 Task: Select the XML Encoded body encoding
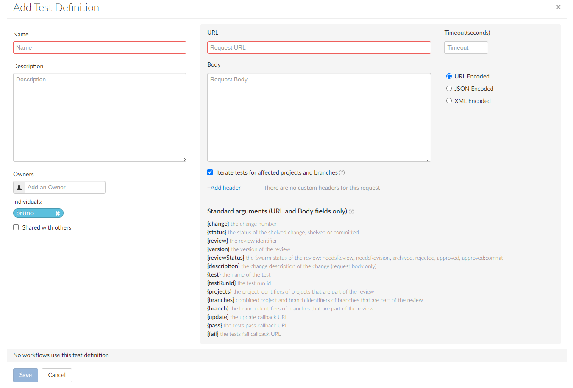449,100
